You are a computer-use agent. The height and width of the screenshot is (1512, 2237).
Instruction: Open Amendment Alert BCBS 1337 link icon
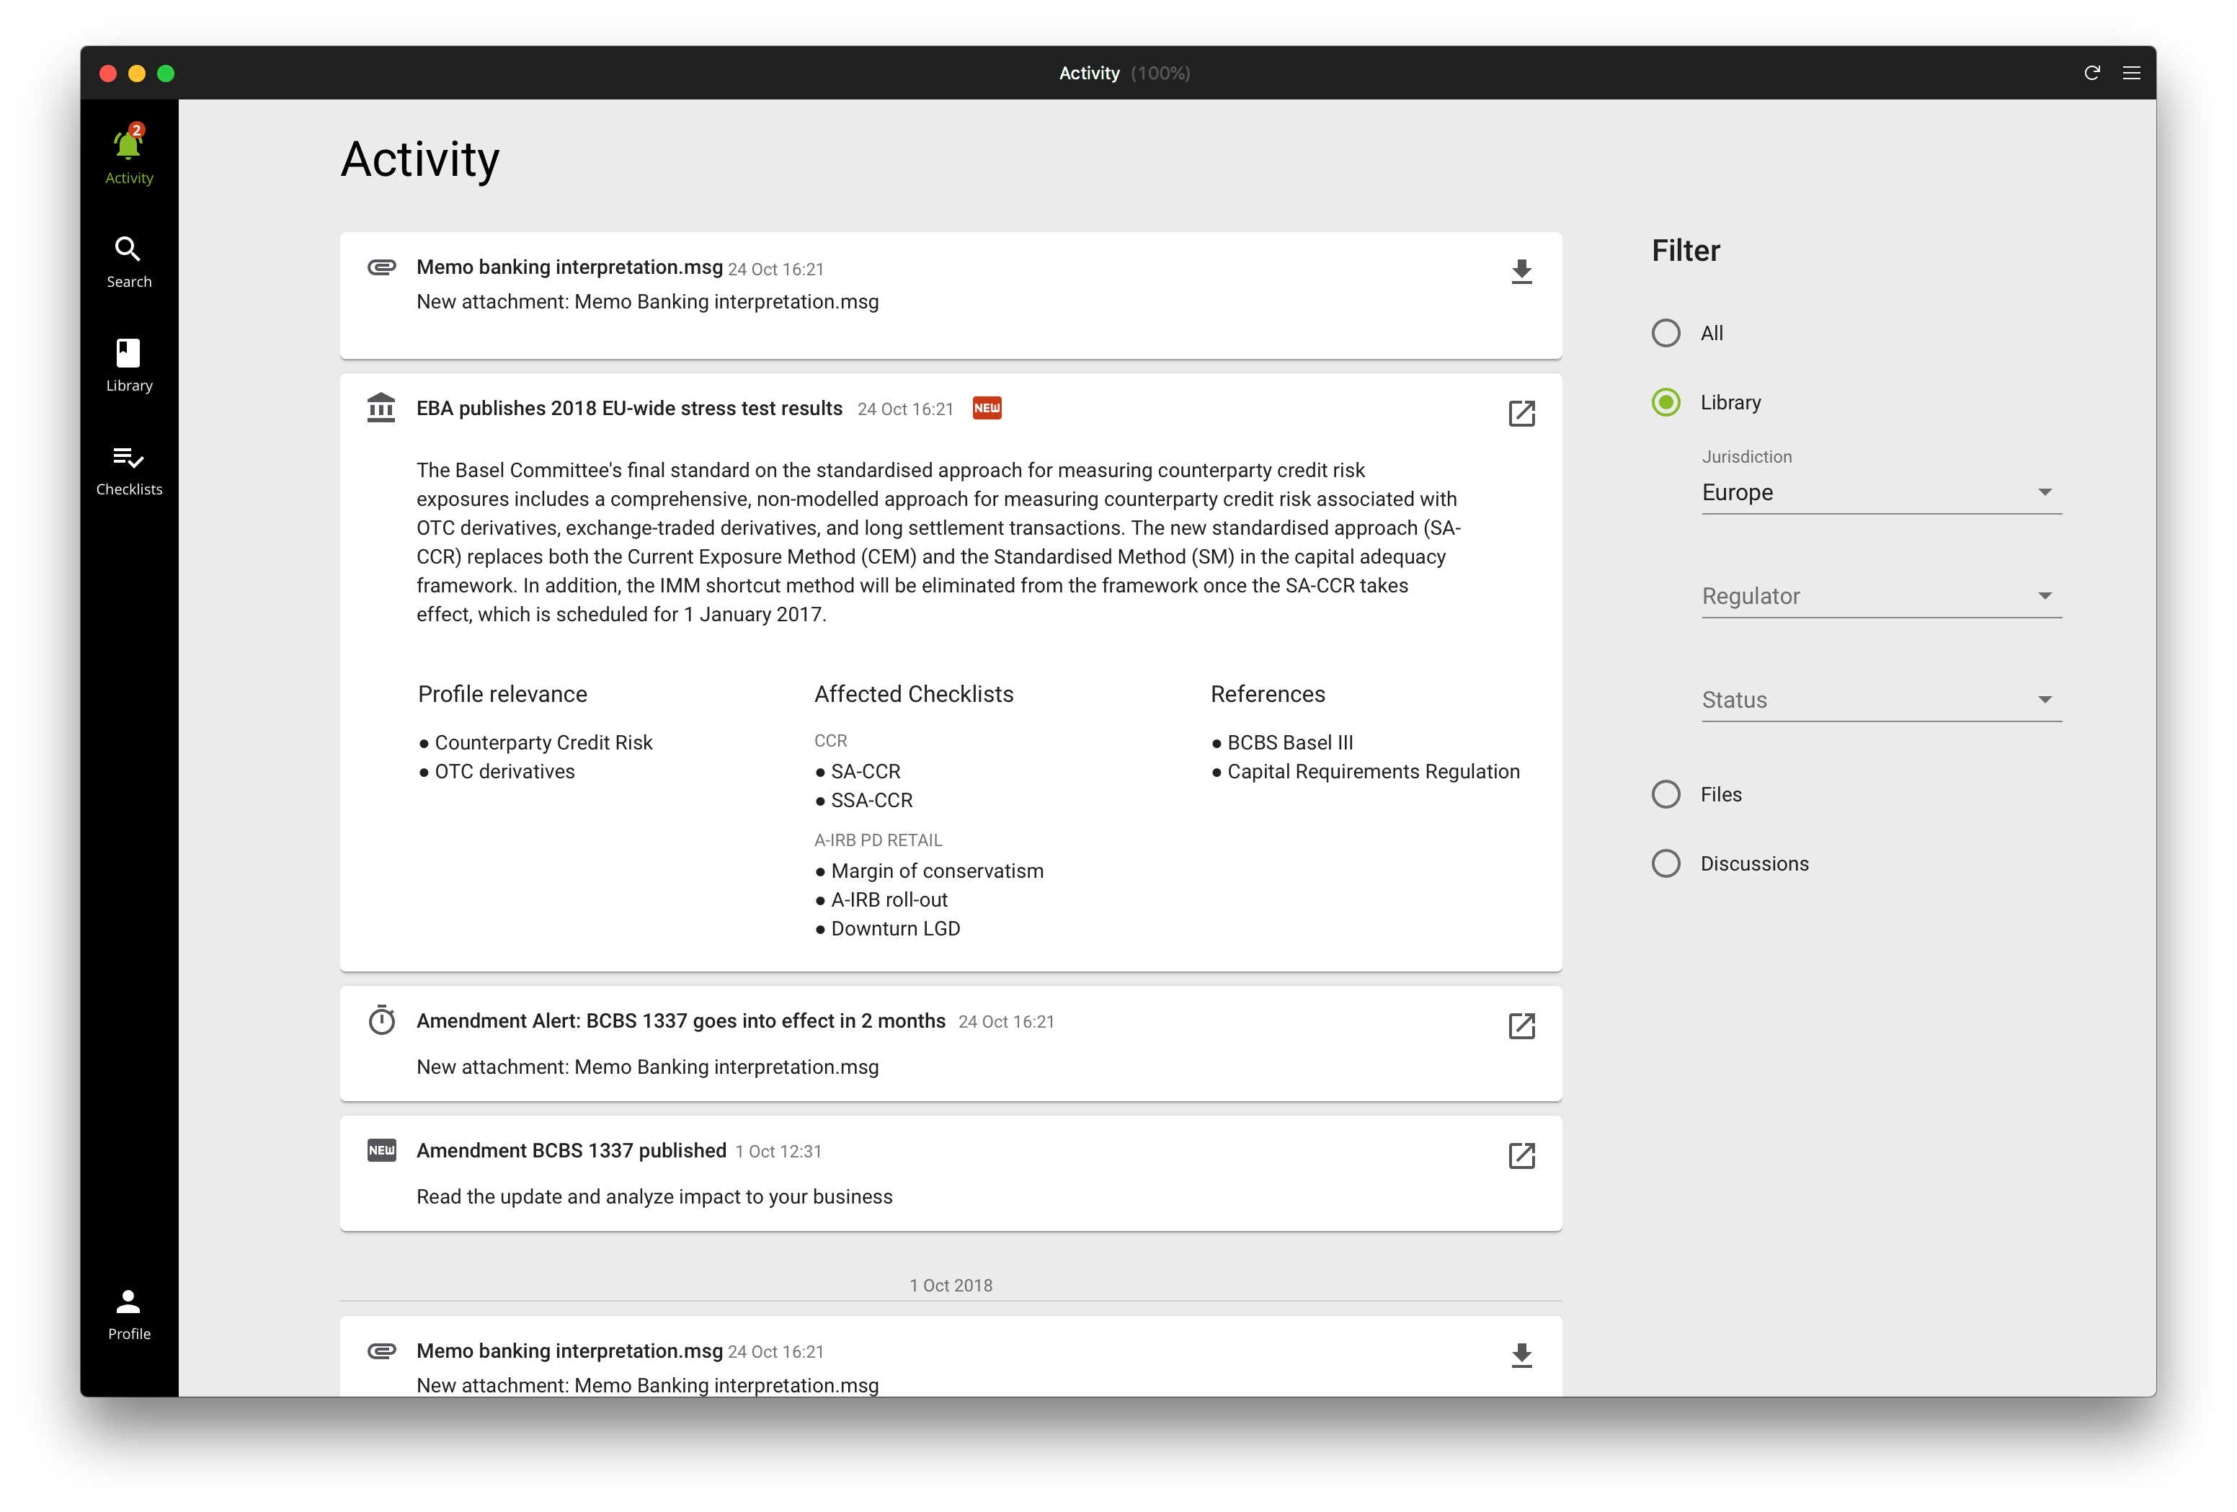coord(1521,1026)
